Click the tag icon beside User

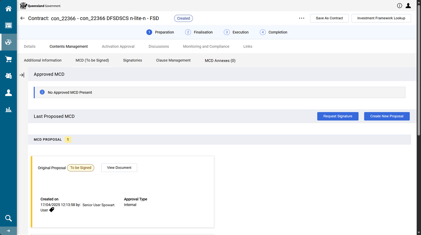pyautogui.click(x=52, y=210)
